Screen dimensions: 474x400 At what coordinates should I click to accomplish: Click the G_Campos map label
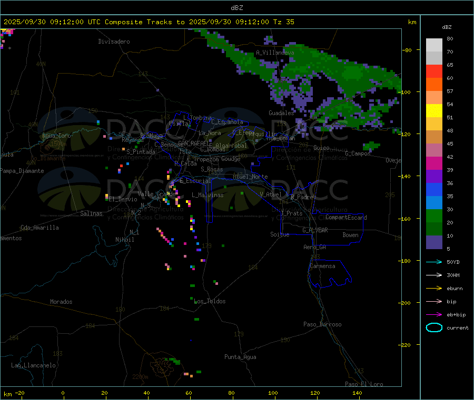point(358,153)
